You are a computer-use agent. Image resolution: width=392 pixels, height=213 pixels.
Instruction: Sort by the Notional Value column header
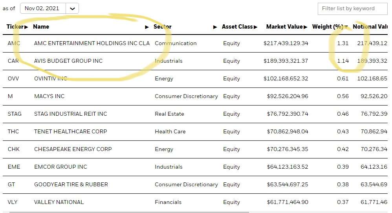click(x=370, y=27)
